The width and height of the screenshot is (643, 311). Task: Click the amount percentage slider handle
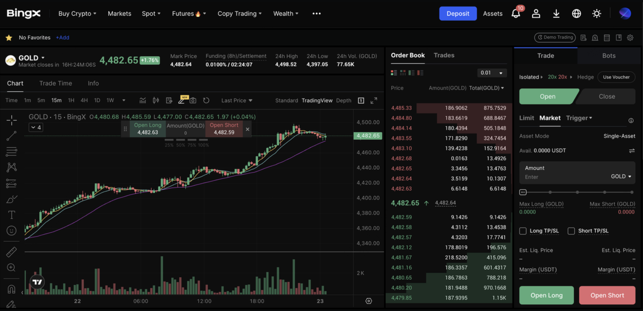coord(523,192)
